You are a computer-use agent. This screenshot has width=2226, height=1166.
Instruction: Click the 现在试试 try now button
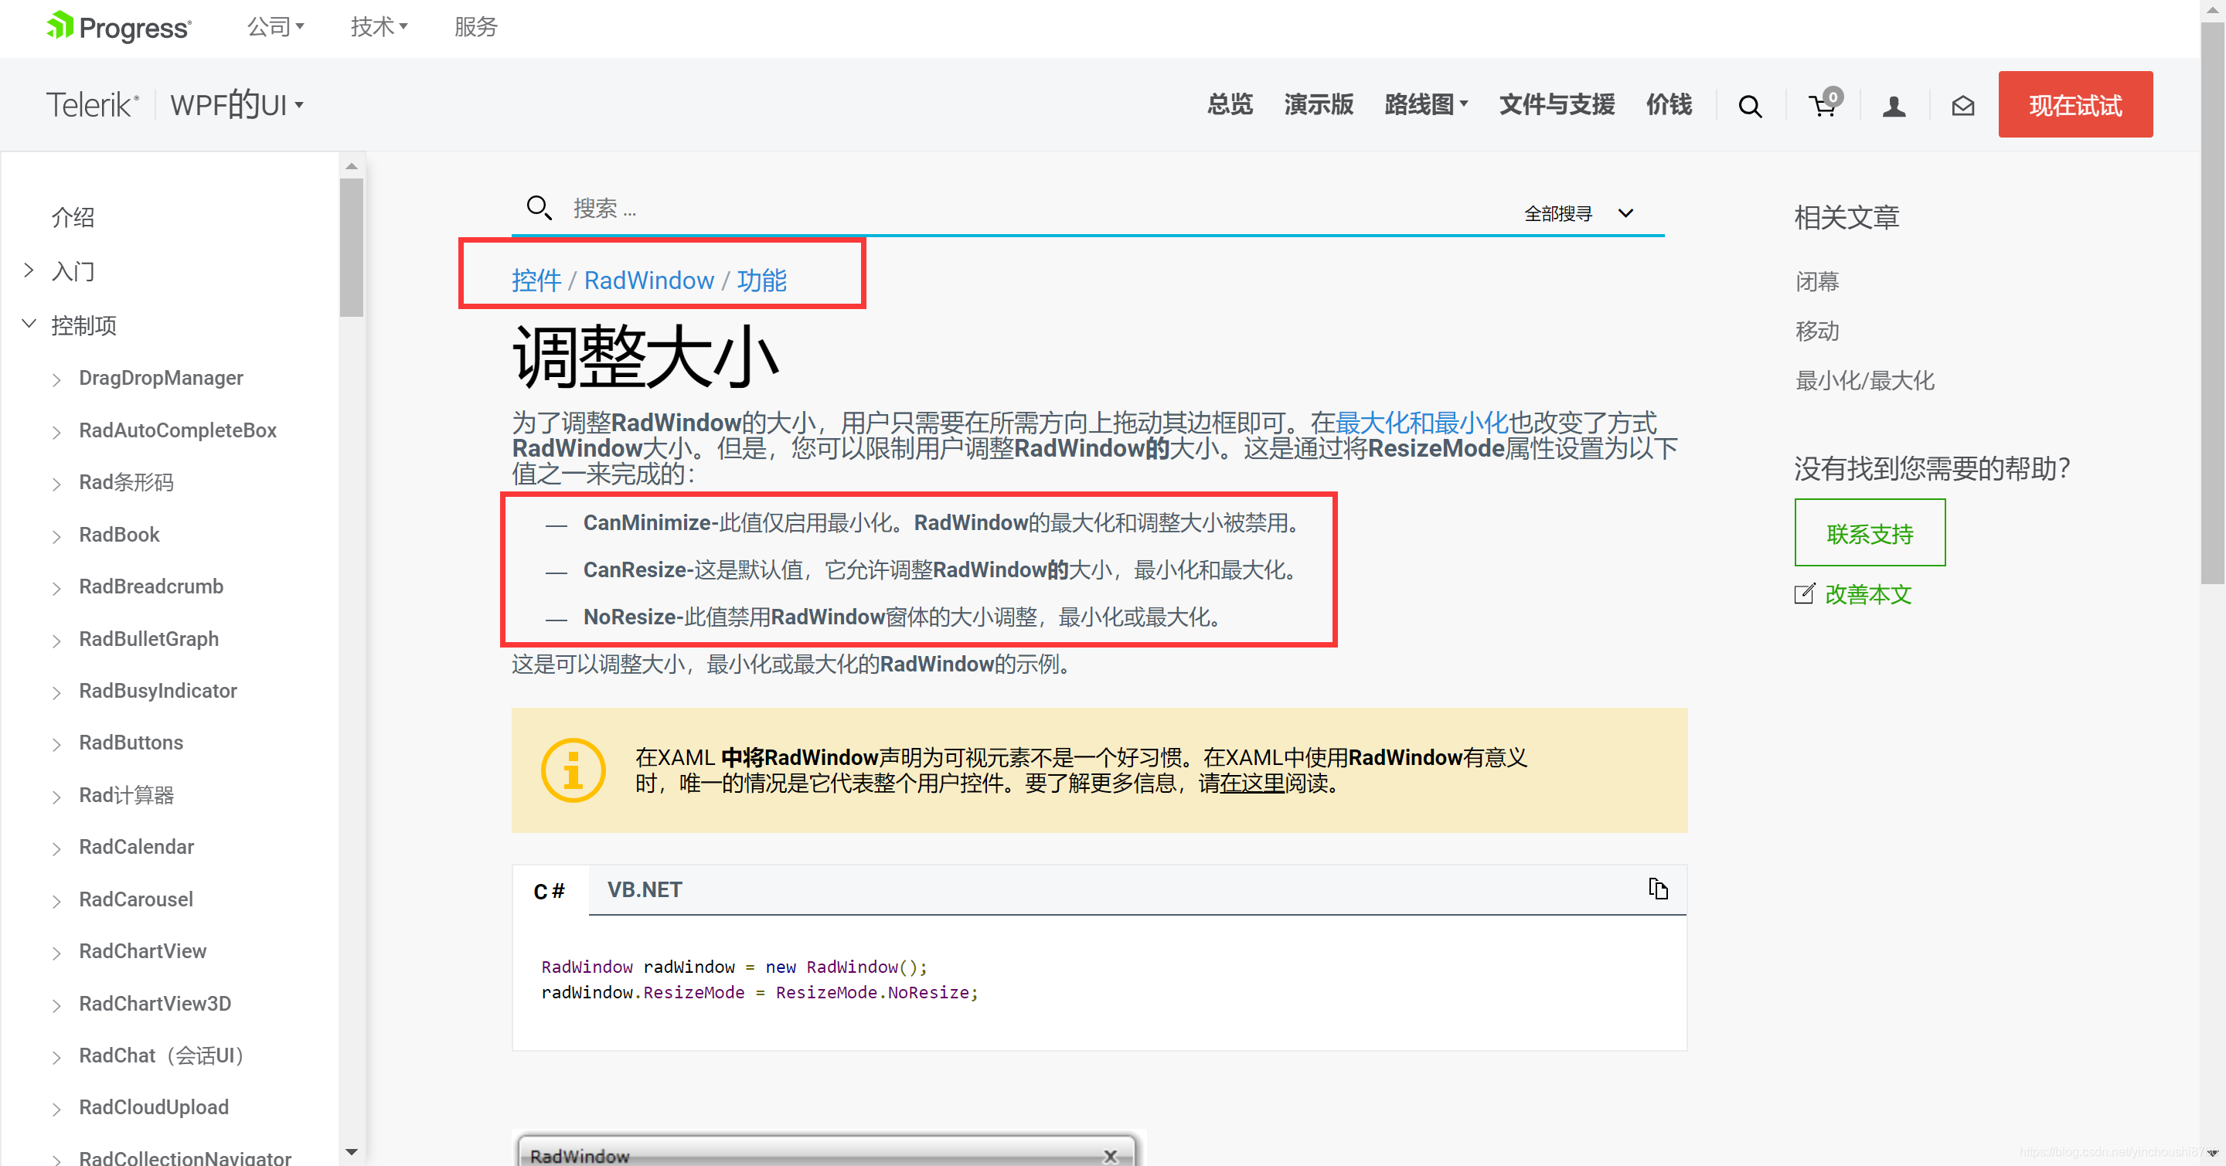[x=2075, y=104]
